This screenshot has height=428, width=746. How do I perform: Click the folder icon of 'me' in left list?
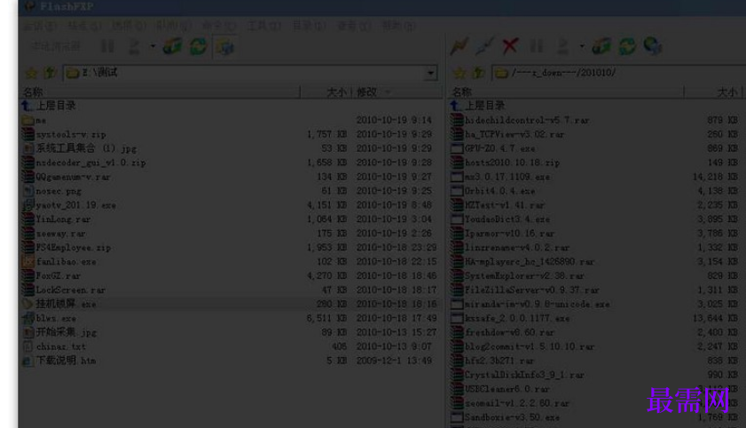(x=27, y=120)
